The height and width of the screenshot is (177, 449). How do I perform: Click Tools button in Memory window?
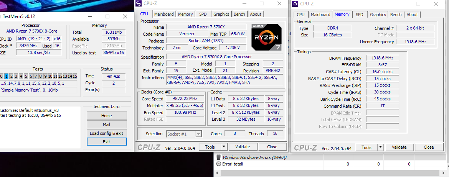point(366,147)
